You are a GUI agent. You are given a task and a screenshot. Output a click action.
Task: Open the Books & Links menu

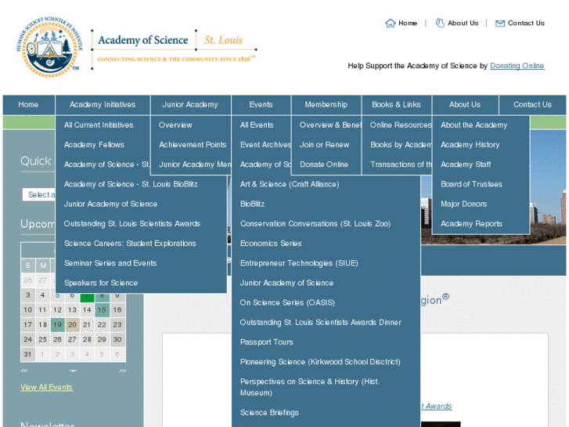pos(396,105)
